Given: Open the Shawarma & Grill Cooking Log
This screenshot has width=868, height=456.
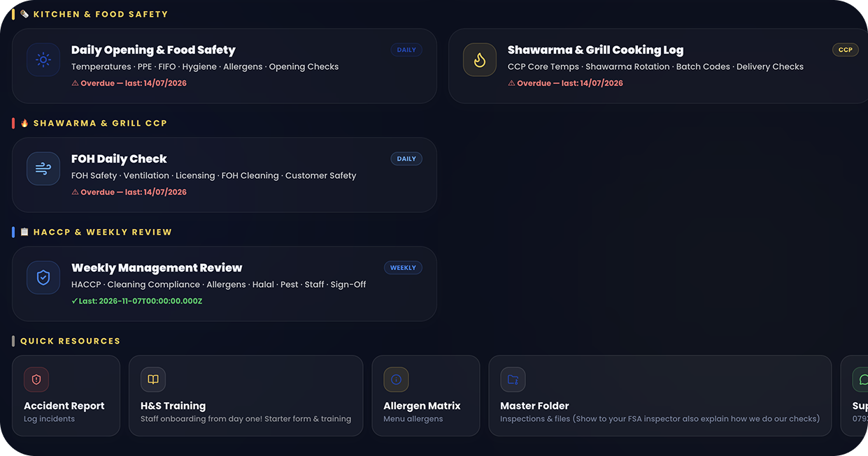Looking at the screenshot, I should [595, 50].
